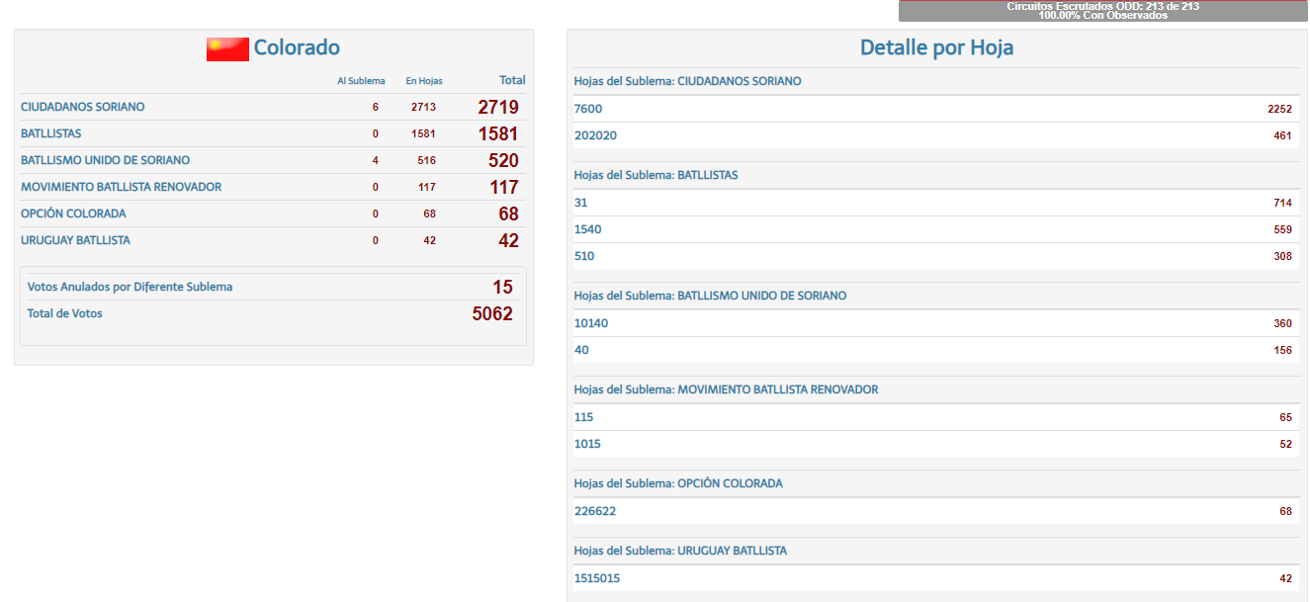Open hoja 1515015 of Uruguay Batllista
The height and width of the screenshot is (602, 1310).
[x=597, y=578]
